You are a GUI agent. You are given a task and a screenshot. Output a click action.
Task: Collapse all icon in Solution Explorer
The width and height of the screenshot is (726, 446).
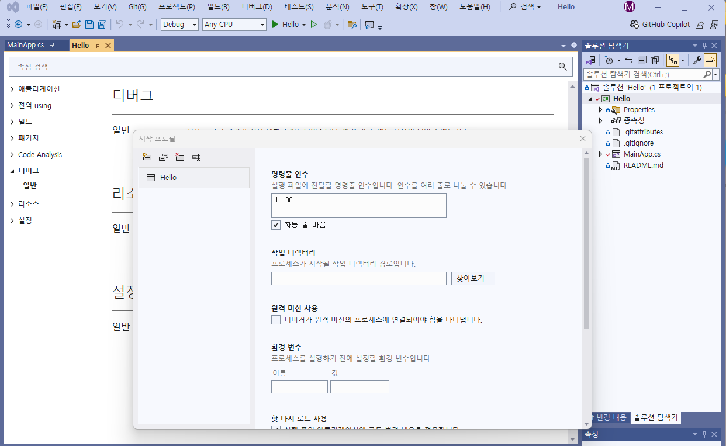(x=642, y=60)
